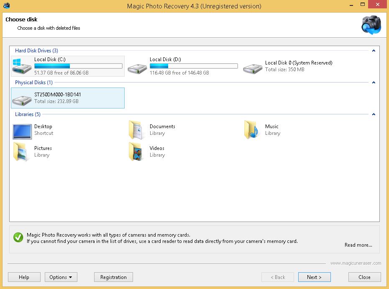Viewport: 389px width, 289px height.
Task: Open the Options dropdown menu
Action: tap(61, 277)
